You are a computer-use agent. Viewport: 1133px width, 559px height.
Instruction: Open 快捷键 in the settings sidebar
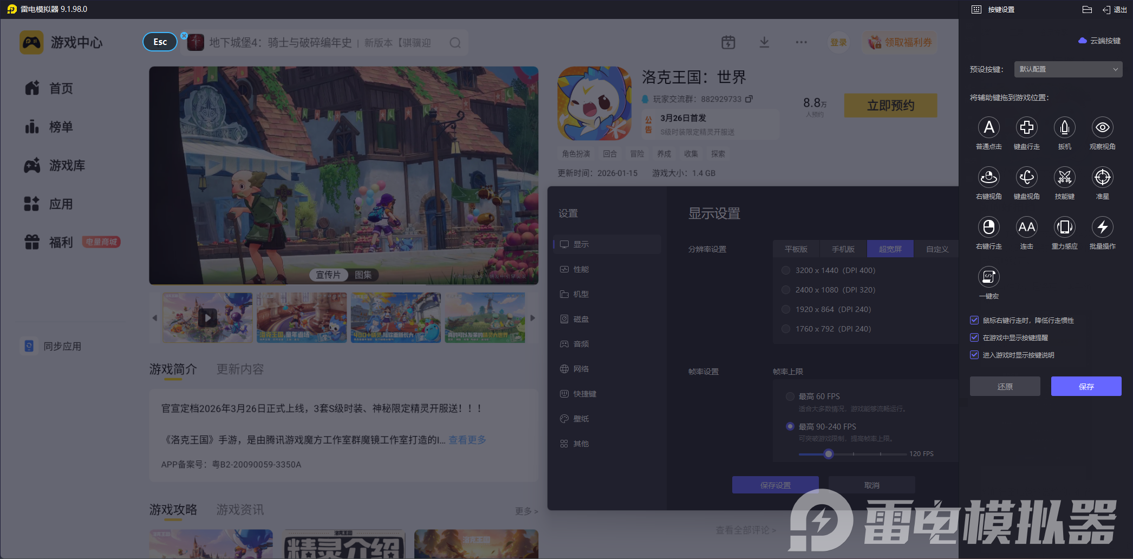tap(607, 394)
